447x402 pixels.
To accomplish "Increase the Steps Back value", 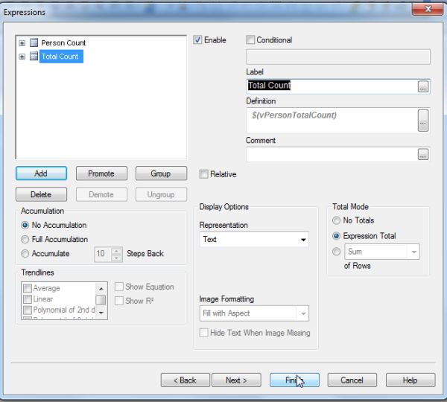I will [116, 251].
